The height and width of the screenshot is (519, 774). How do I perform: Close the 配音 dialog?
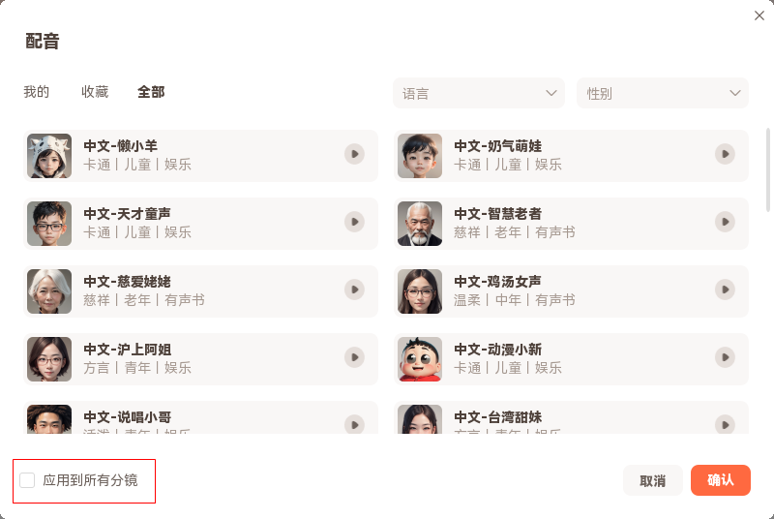[x=759, y=15]
